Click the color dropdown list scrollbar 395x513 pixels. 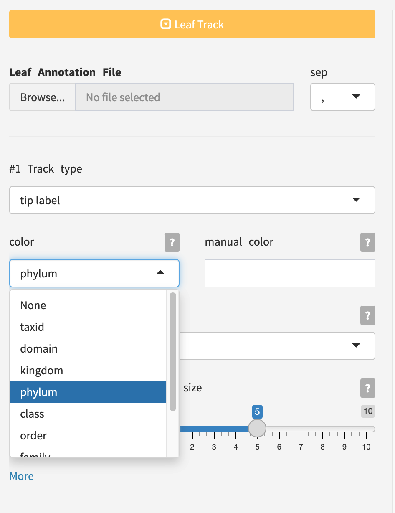[172, 352]
